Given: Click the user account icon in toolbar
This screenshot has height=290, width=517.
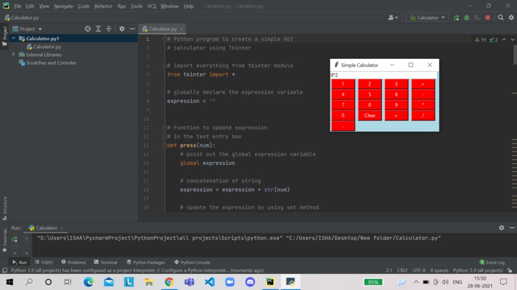Looking at the screenshot, I should click(393, 17).
